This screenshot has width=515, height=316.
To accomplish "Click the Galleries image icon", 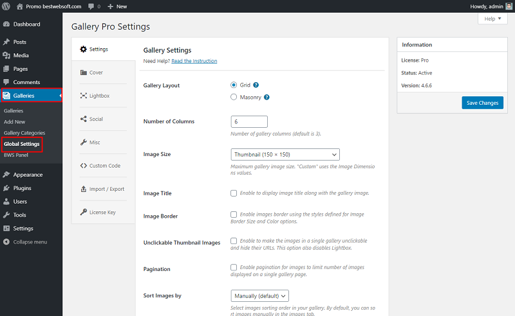I will coord(6,96).
